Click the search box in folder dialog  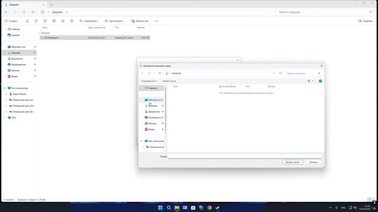click(303, 73)
